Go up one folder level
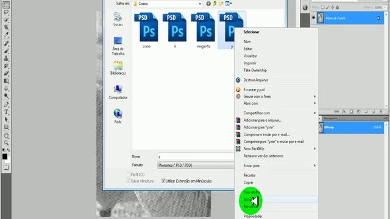Image resolution: width=390 pixels, height=219 pixels. [x=214, y=4]
